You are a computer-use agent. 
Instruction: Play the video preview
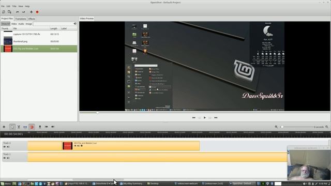(x=205, y=118)
